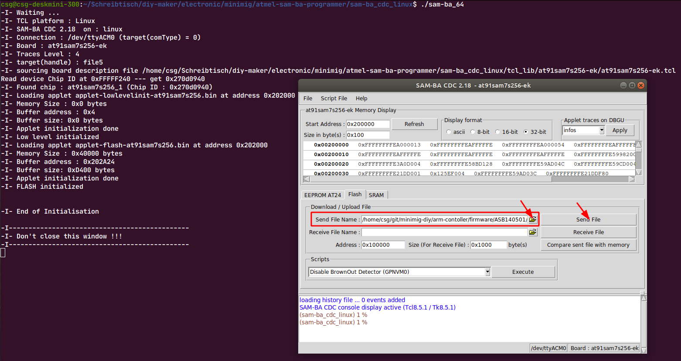681x361 pixels.
Task: Select memory row address 0x00200010
Action: (x=331, y=154)
